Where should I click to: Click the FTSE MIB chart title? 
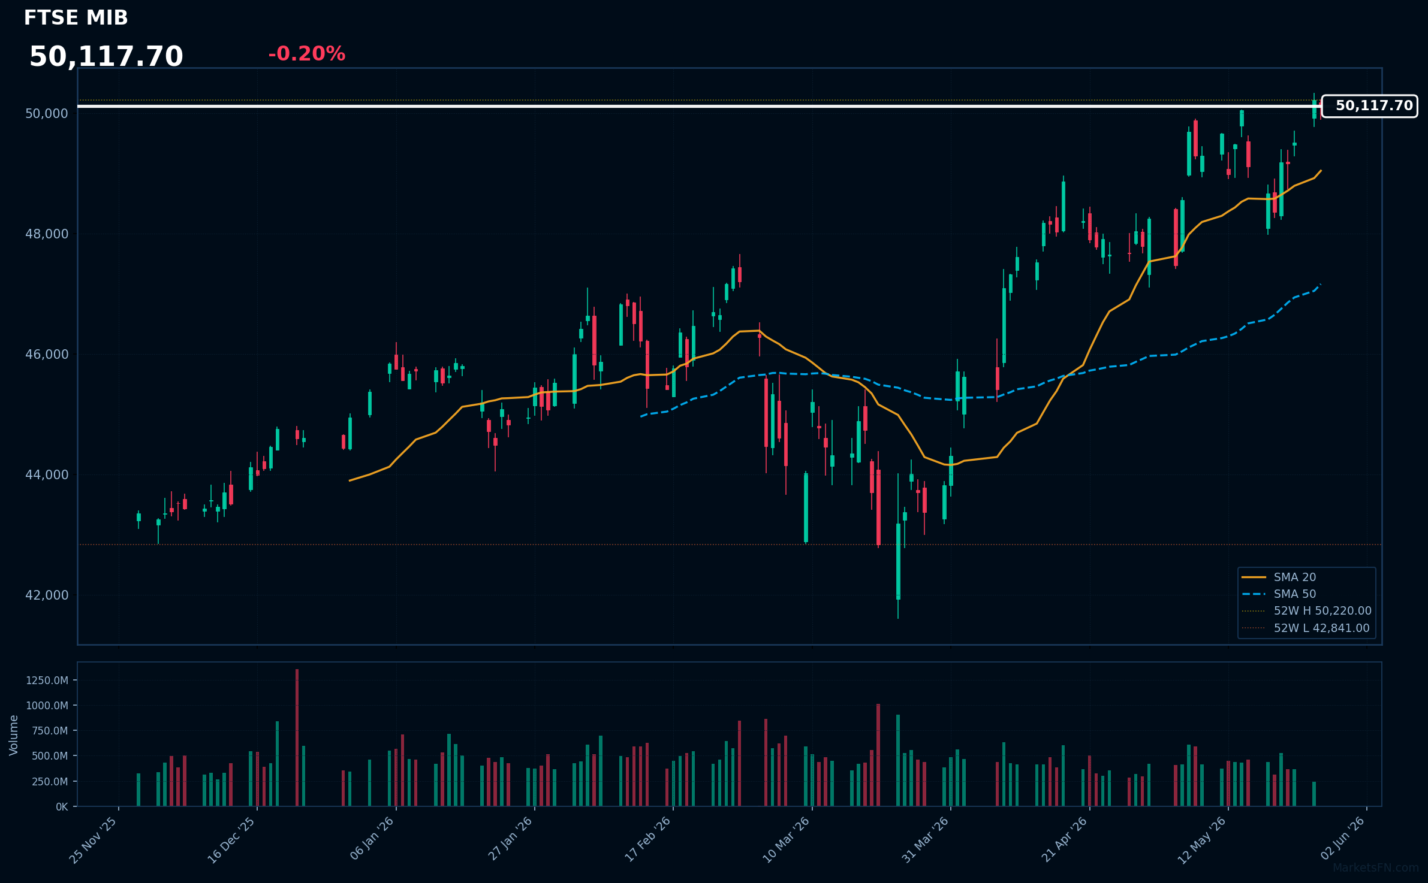point(76,18)
